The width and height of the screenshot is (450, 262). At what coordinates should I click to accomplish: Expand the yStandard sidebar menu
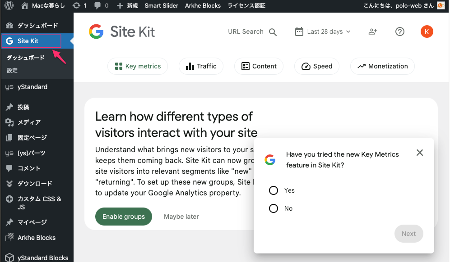click(32, 87)
